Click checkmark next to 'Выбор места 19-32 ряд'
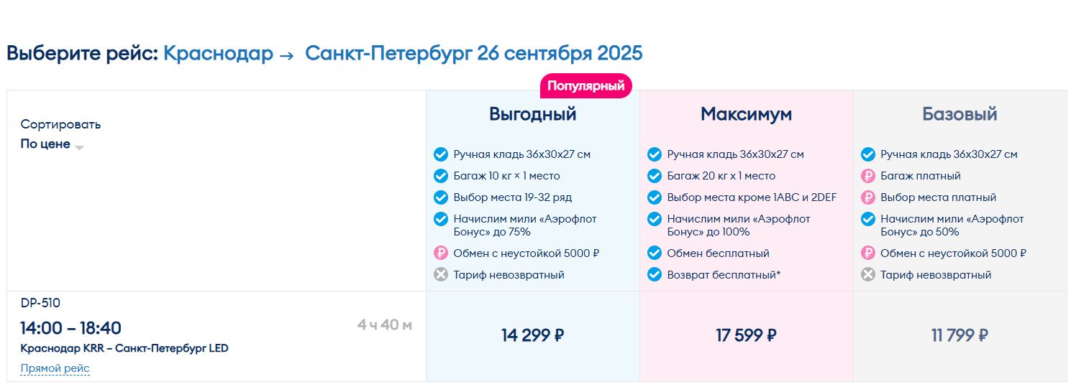 [441, 197]
